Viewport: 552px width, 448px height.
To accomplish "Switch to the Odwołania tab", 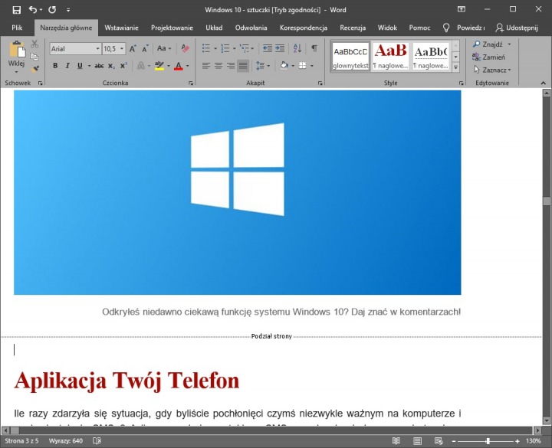I will (x=251, y=28).
